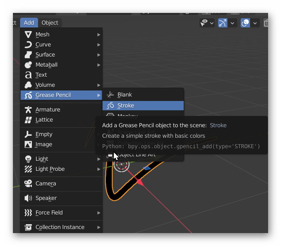Expand the Force Field submenu arrow

tap(99, 213)
